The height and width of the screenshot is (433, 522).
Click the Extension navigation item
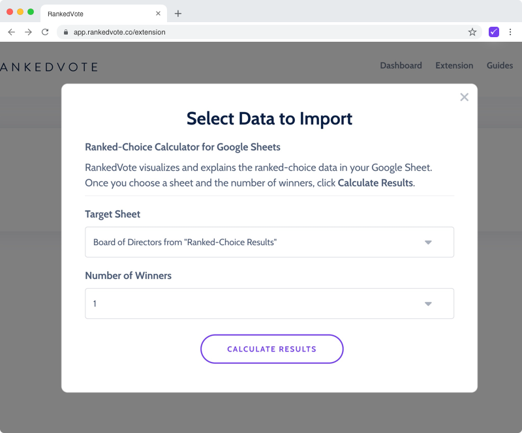coord(454,66)
